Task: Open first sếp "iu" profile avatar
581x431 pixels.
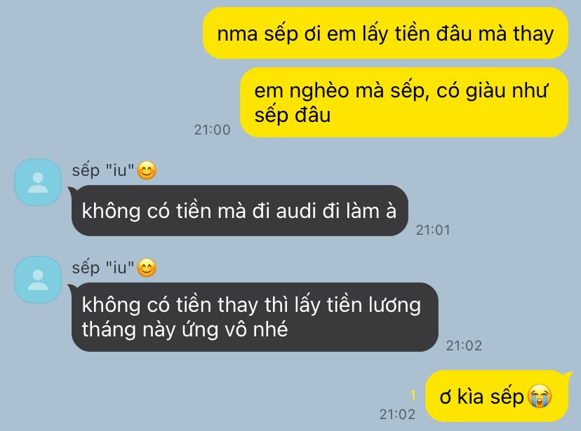Action: [x=38, y=182]
